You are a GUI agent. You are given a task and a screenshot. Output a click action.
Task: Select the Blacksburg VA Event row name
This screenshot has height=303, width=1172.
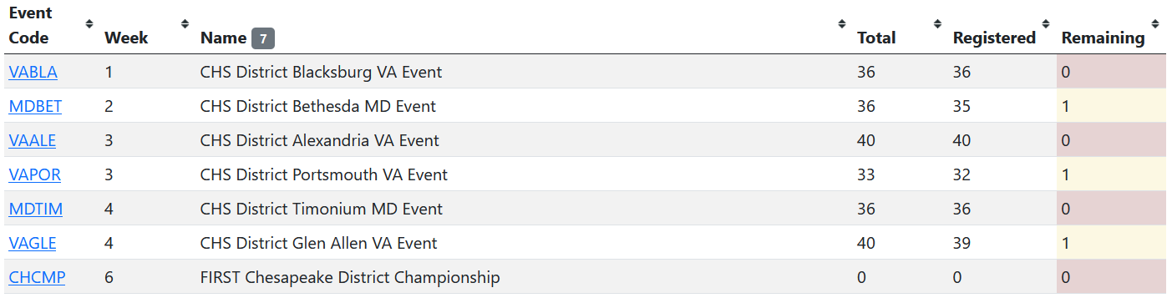pyautogui.click(x=322, y=72)
